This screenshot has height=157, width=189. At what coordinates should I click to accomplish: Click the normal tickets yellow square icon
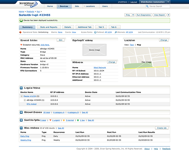(x=64, y=120)
